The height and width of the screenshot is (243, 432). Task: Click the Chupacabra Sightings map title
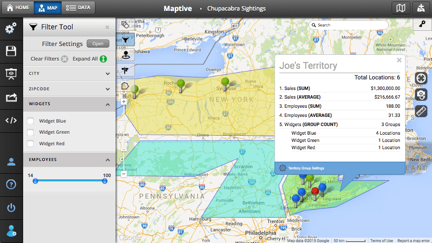tap(236, 9)
